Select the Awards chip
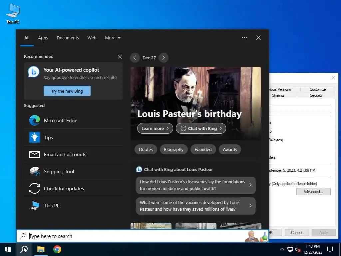This screenshot has width=341, height=256. [230, 150]
